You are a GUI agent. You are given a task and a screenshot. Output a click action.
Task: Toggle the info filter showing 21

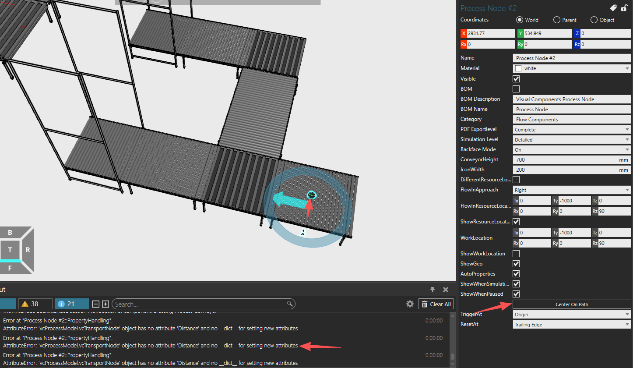coord(72,304)
